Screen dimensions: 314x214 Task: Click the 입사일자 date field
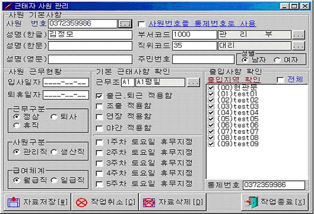[66, 83]
